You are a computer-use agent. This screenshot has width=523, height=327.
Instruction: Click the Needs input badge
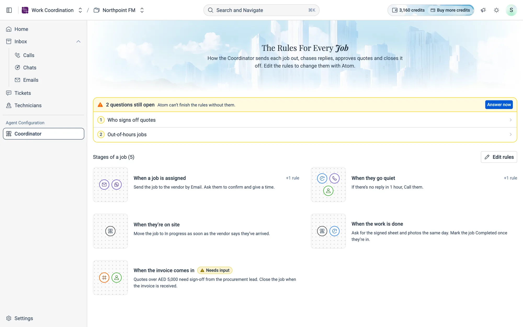pos(215,270)
